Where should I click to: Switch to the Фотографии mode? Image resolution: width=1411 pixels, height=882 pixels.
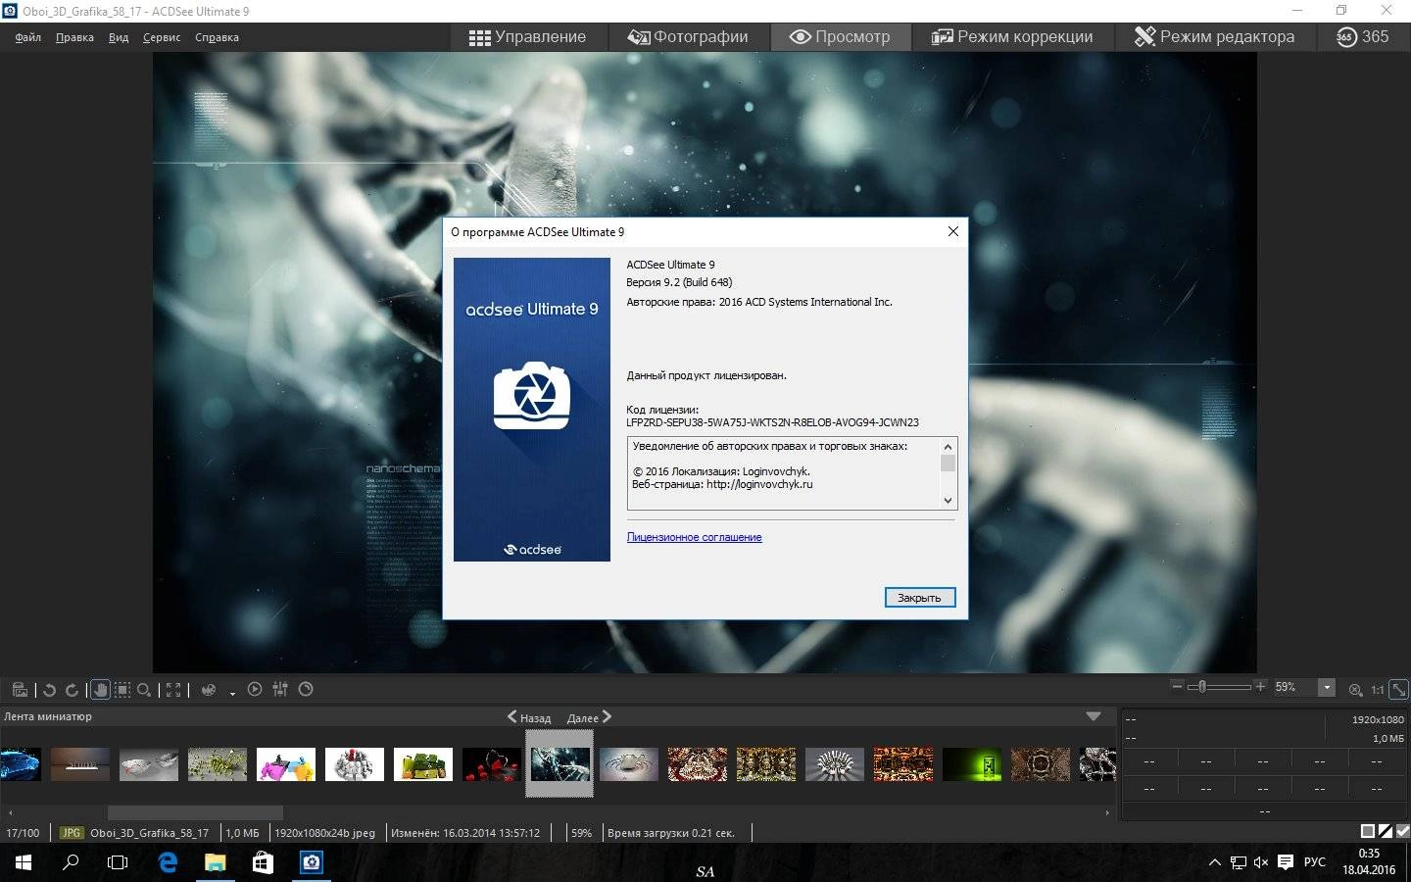pyautogui.click(x=688, y=37)
